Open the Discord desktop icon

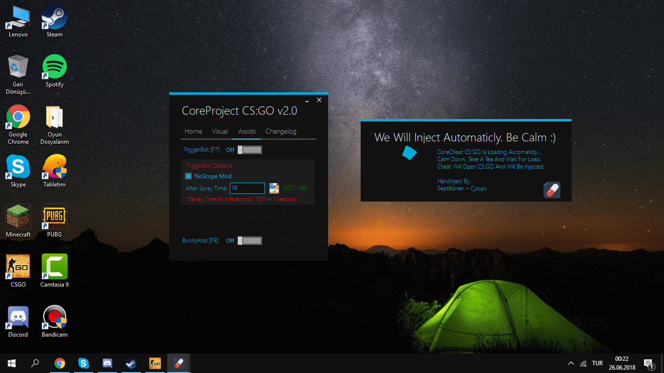(18, 322)
